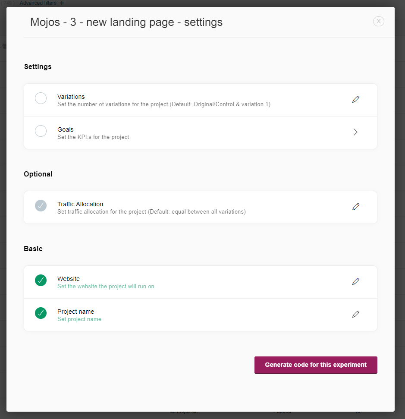Edit Project name using pencil icon
Viewport: 405px width, 419px height.
[x=355, y=314]
